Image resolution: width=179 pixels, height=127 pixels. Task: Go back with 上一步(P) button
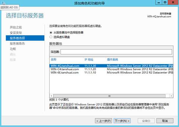(103, 121)
